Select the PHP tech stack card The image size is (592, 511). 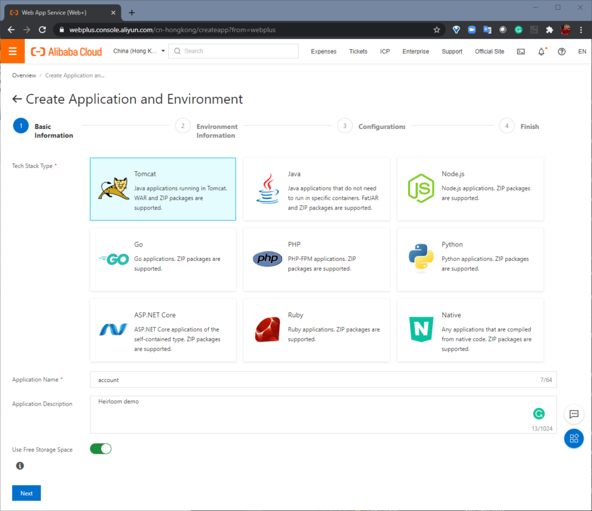(x=316, y=260)
